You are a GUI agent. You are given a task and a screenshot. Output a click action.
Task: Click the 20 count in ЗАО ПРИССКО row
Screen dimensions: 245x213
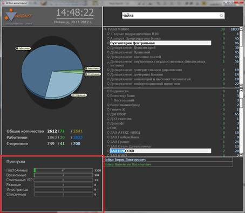[x=237, y=151]
